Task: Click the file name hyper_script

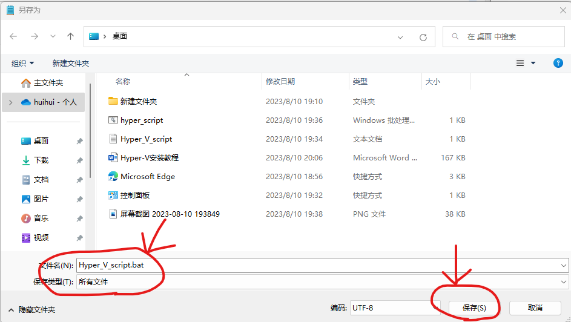Action: click(x=142, y=120)
